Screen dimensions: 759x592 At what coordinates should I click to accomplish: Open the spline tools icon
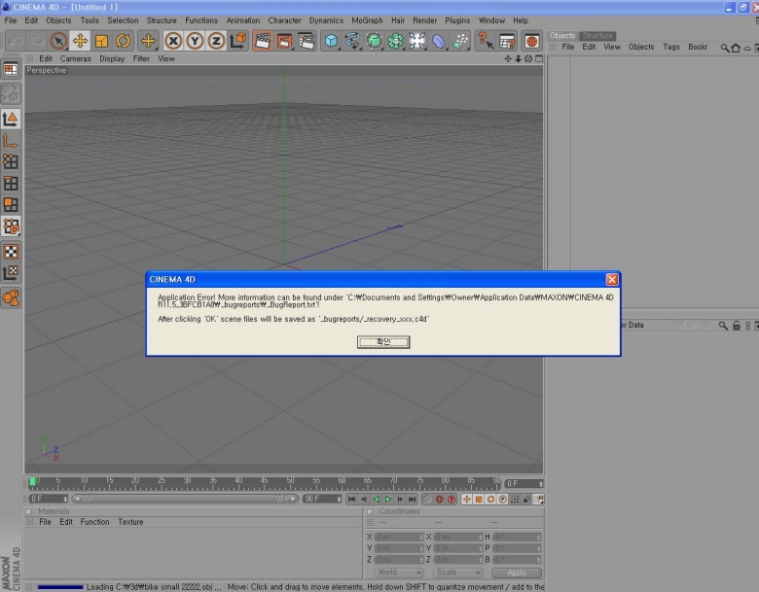point(352,41)
